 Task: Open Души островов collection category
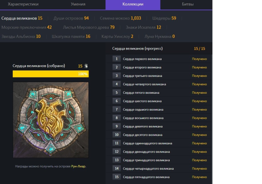71,18
